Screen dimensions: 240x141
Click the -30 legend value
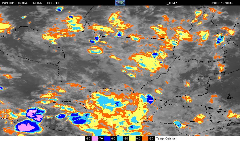click(x=151, y=138)
